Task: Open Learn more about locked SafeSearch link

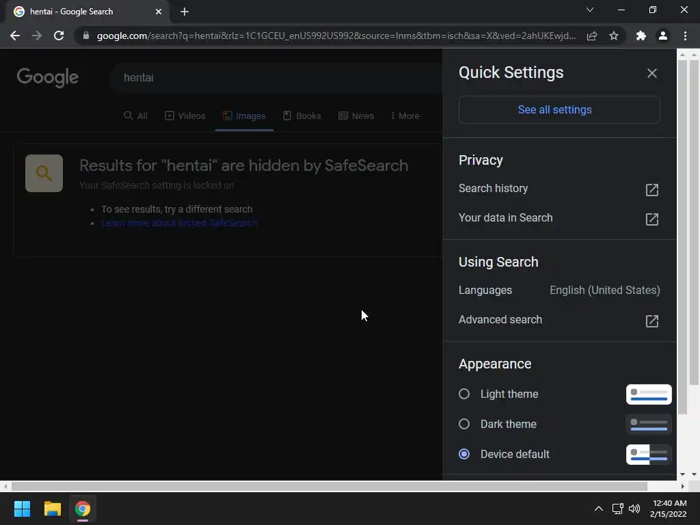Action: tap(179, 223)
